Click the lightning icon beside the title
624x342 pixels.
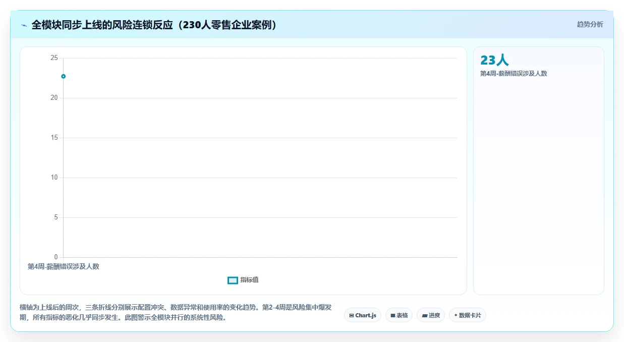pos(24,25)
